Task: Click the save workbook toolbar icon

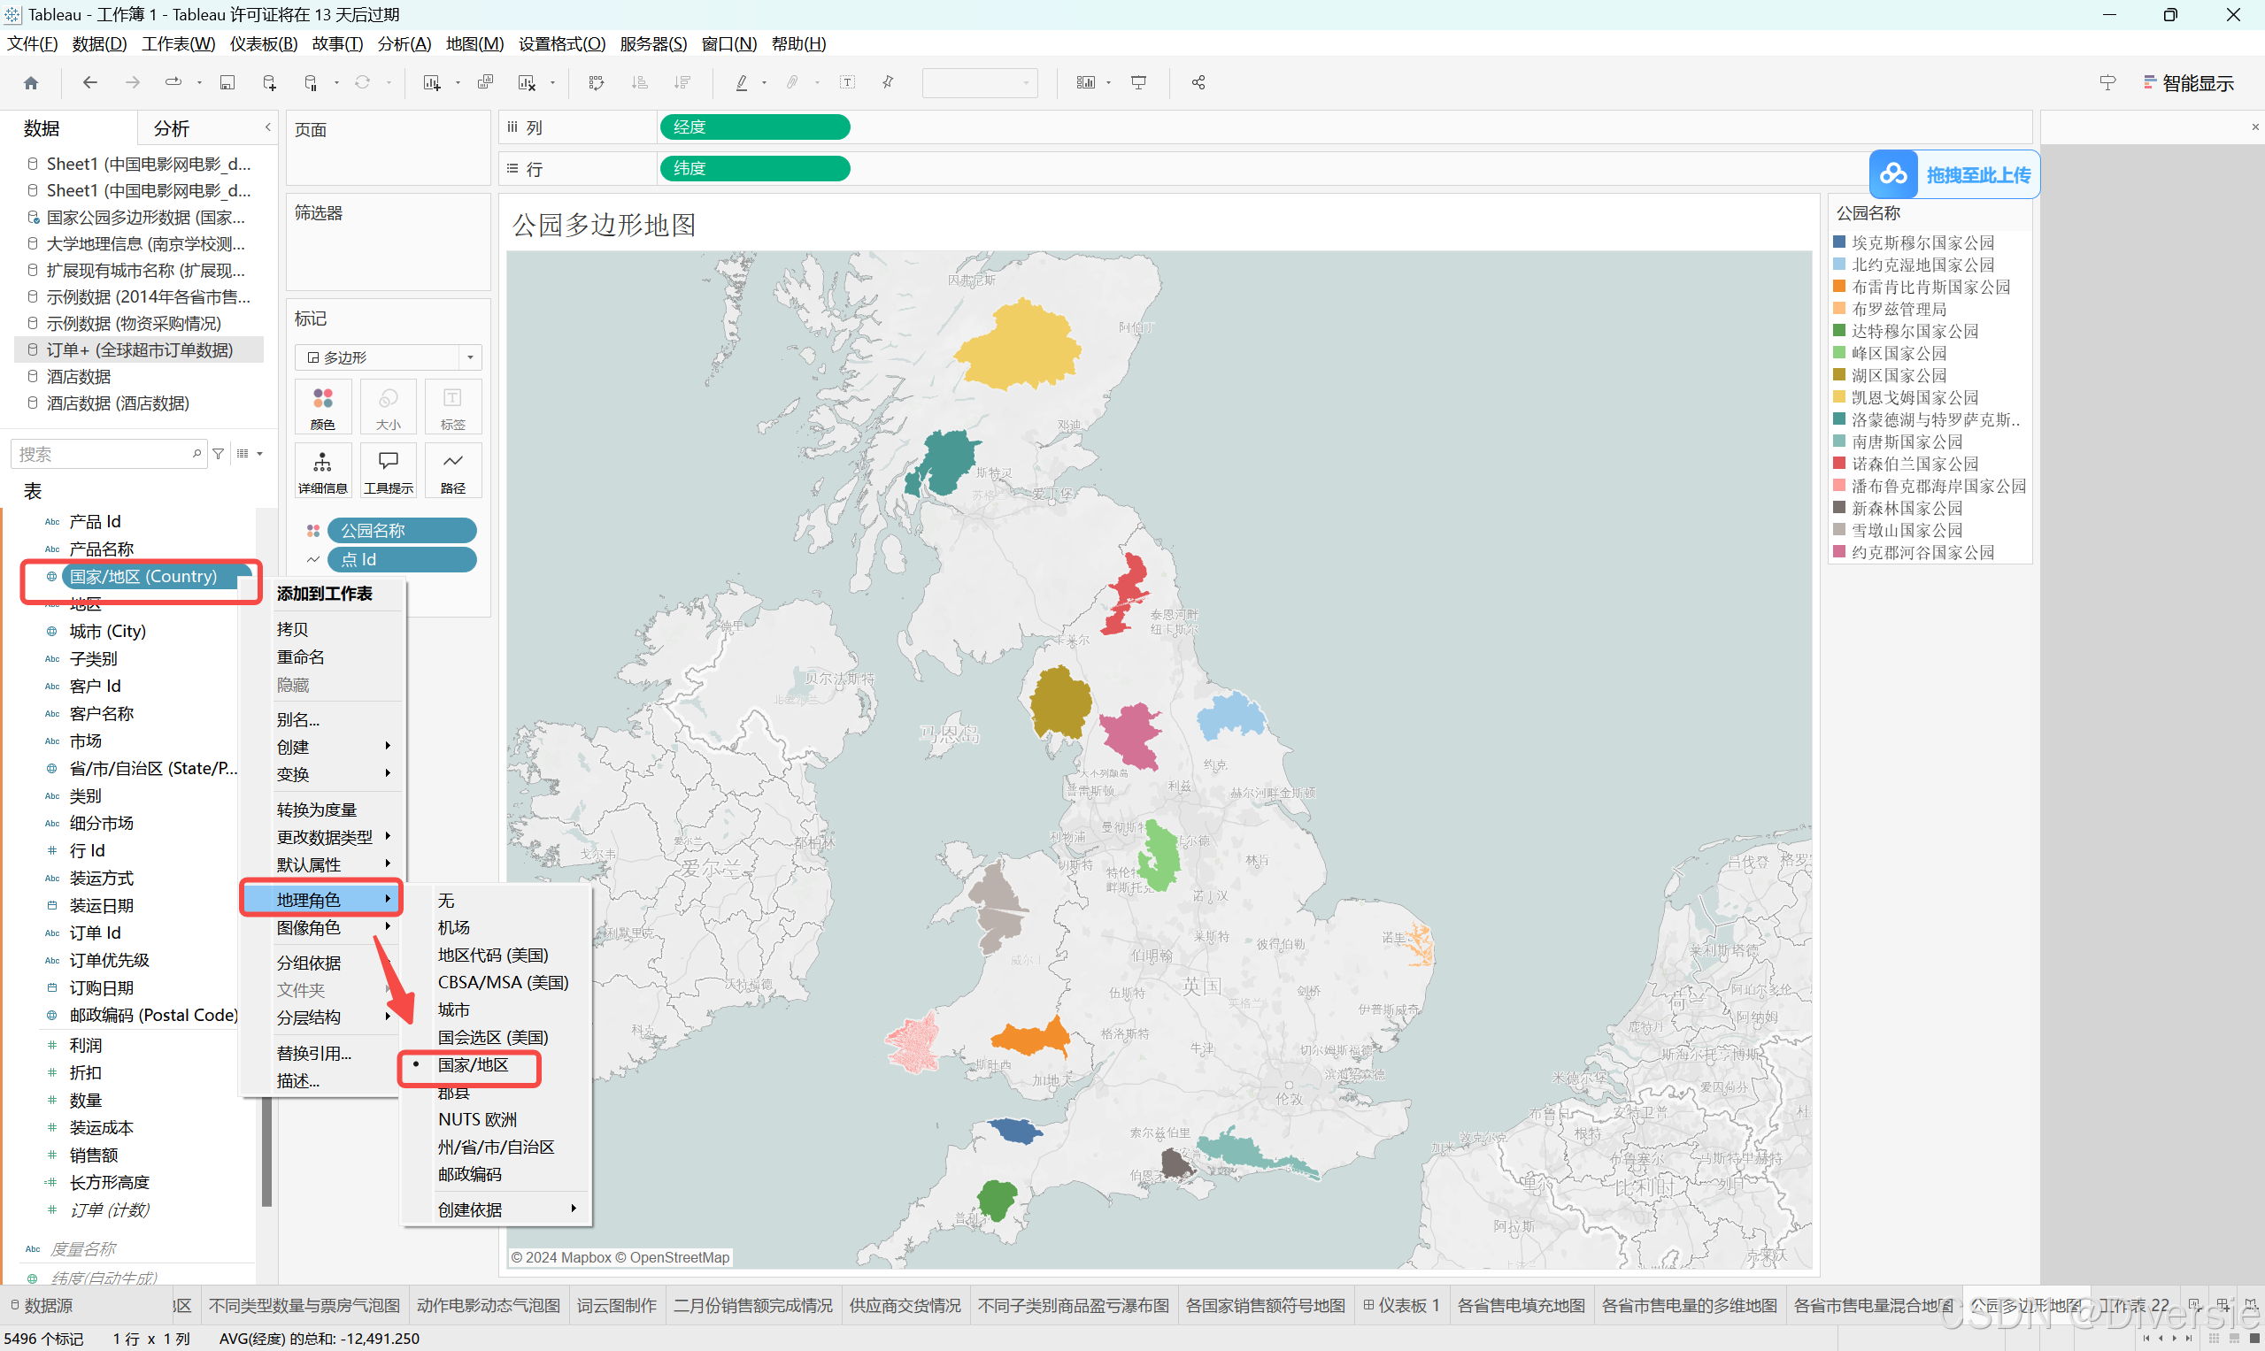Action: click(227, 83)
